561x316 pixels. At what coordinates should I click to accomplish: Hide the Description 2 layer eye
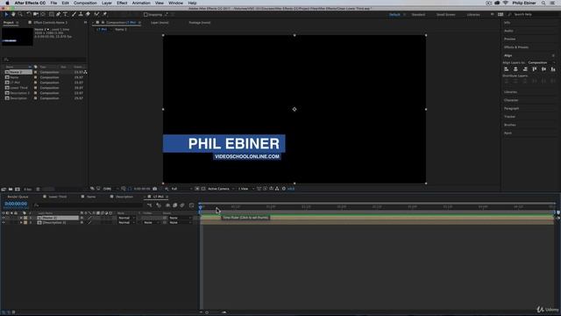[4, 222]
